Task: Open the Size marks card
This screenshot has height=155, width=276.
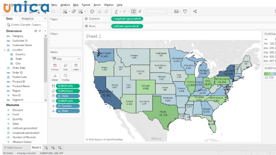Action: [66, 66]
